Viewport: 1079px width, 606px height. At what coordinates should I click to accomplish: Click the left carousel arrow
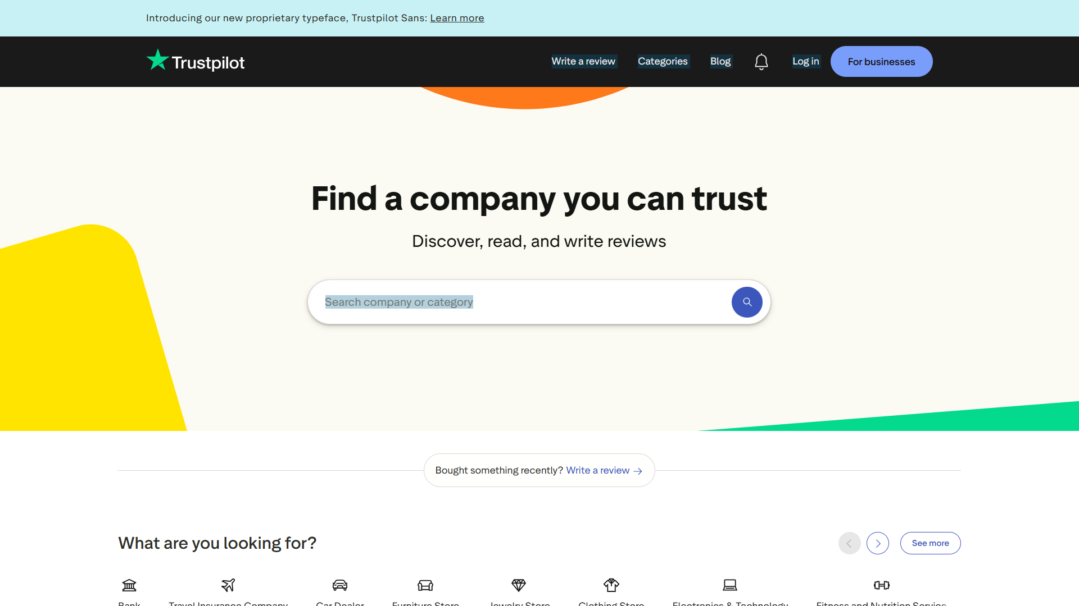tap(849, 543)
